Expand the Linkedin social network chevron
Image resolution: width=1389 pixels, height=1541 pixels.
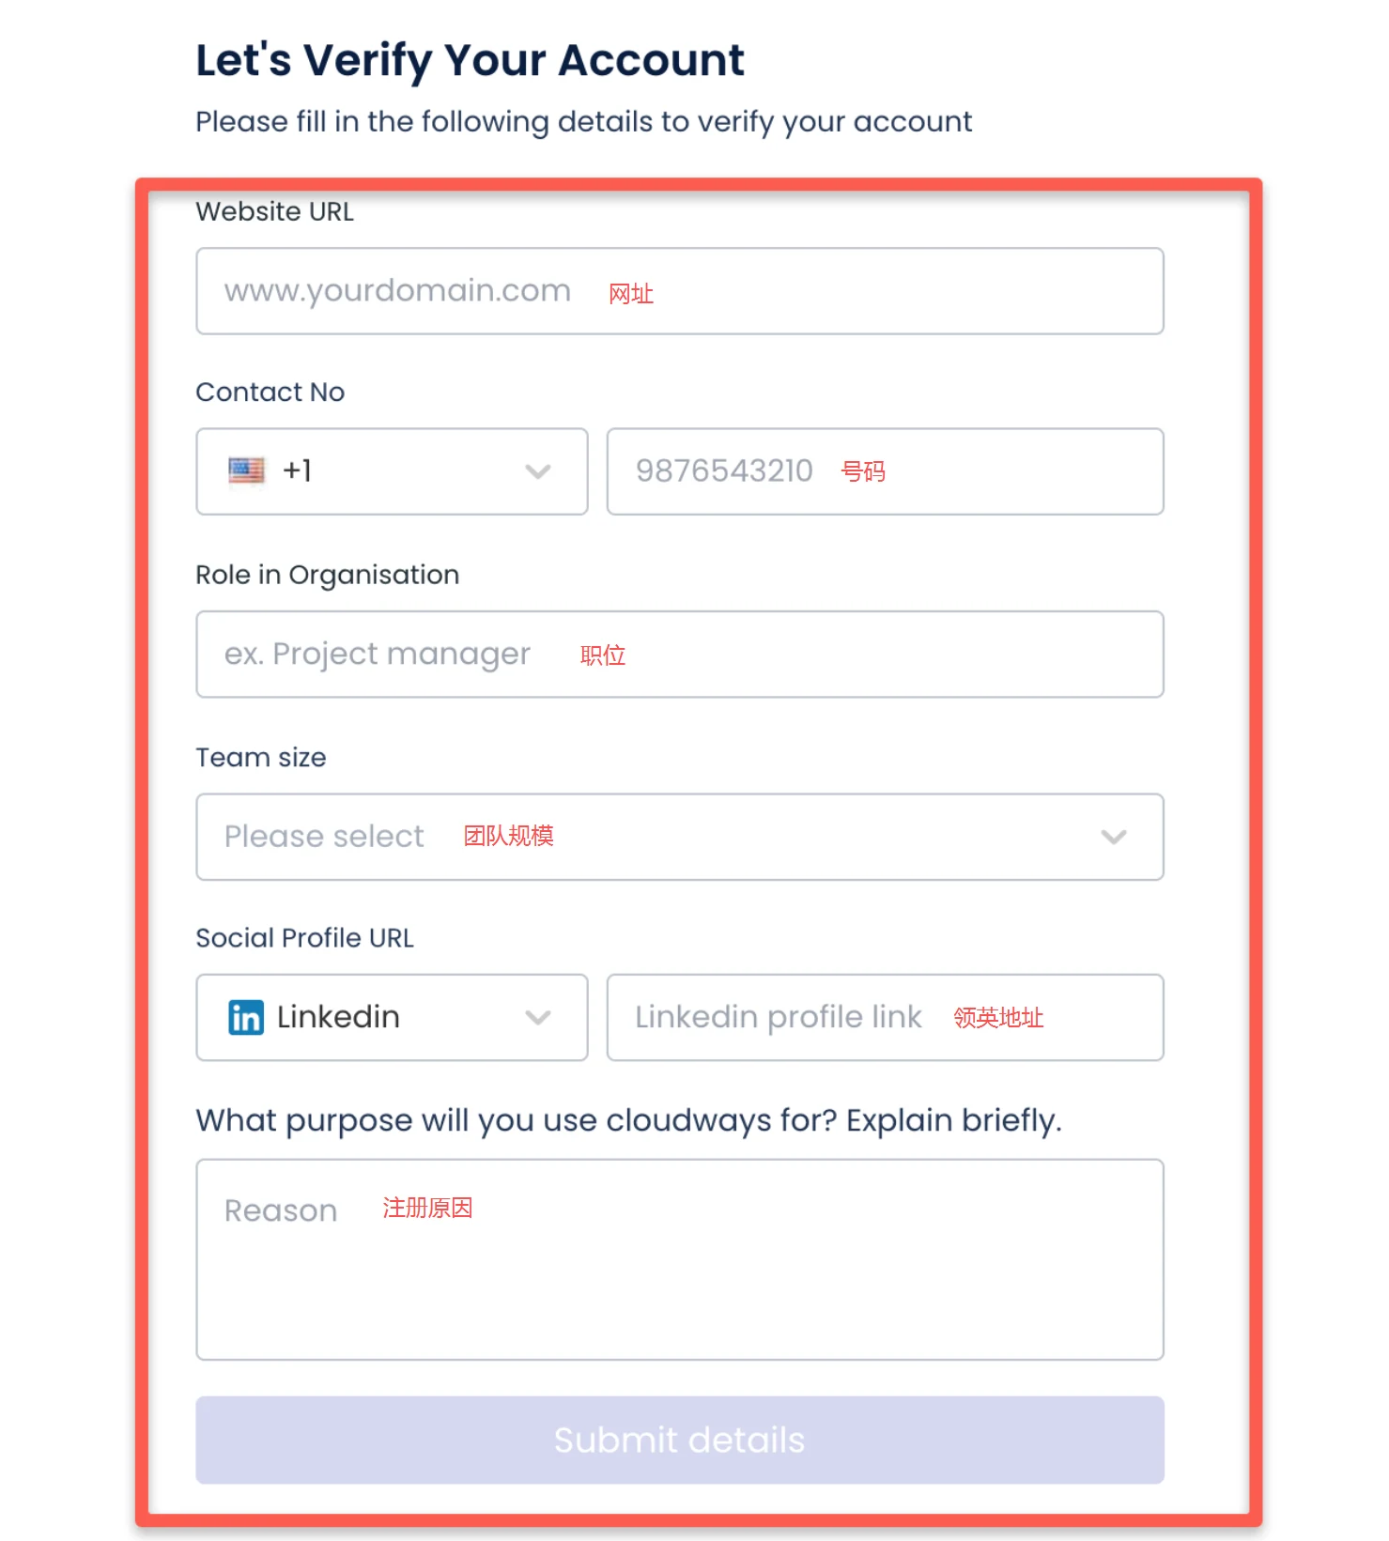[538, 1017]
